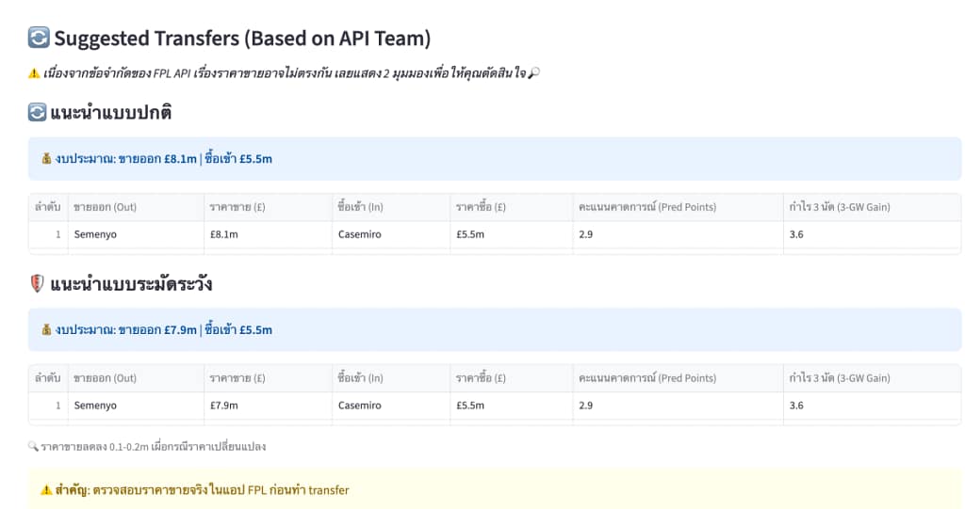Click the refresh icon beside Suggested Transfers heading
The height and width of the screenshot is (509, 965).
39,39
